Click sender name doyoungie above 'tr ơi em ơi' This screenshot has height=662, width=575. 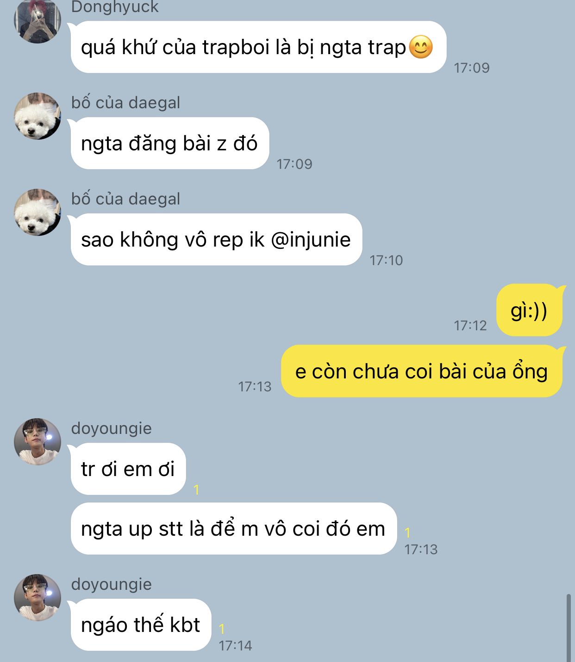(112, 428)
